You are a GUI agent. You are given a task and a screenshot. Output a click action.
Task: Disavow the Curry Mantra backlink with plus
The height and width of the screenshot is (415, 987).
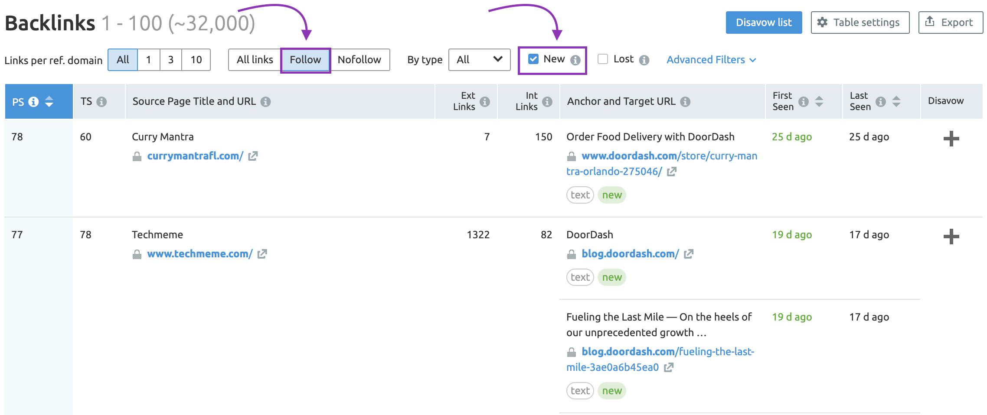coord(951,139)
